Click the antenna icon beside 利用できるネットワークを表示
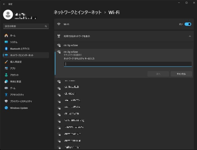 pos(59,36)
